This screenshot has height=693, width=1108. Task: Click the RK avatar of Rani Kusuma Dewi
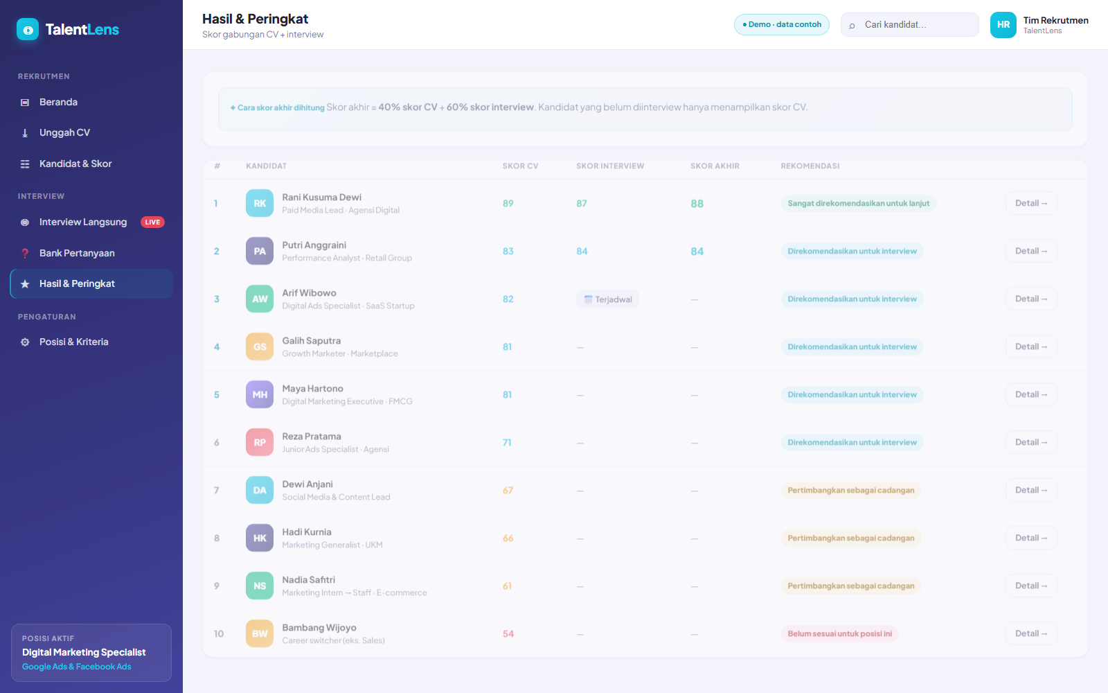tap(260, 203)
